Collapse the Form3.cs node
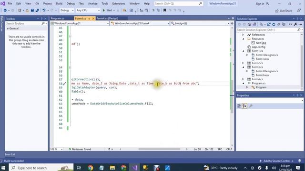Viewport: 305px width, 171px height. (243, 67)
